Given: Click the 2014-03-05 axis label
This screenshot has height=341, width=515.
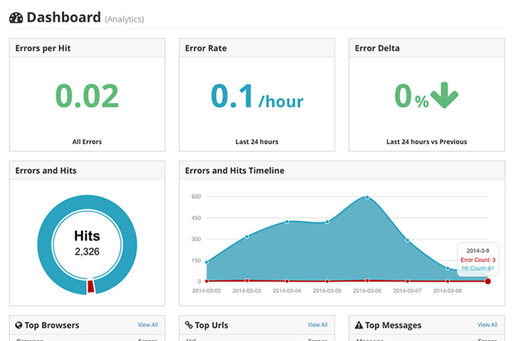Looking at the screenshot, I should pyautogui.click(x=327, y=291).
